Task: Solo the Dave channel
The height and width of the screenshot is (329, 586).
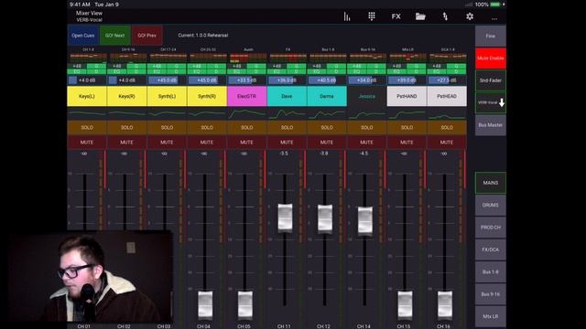Action: tap(287, 128)
